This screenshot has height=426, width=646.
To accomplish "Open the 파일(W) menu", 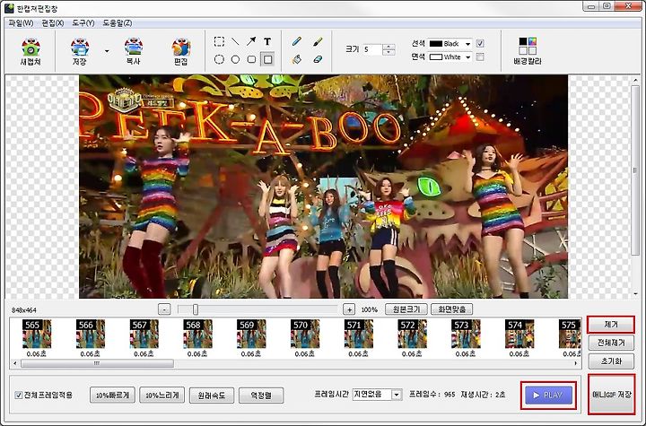I will click(21, 23).
